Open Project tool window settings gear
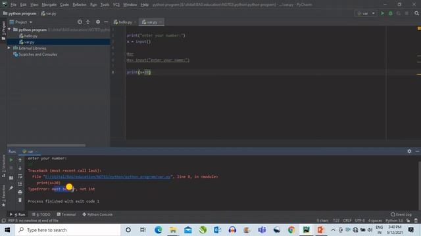 click(x=98, y=22)
